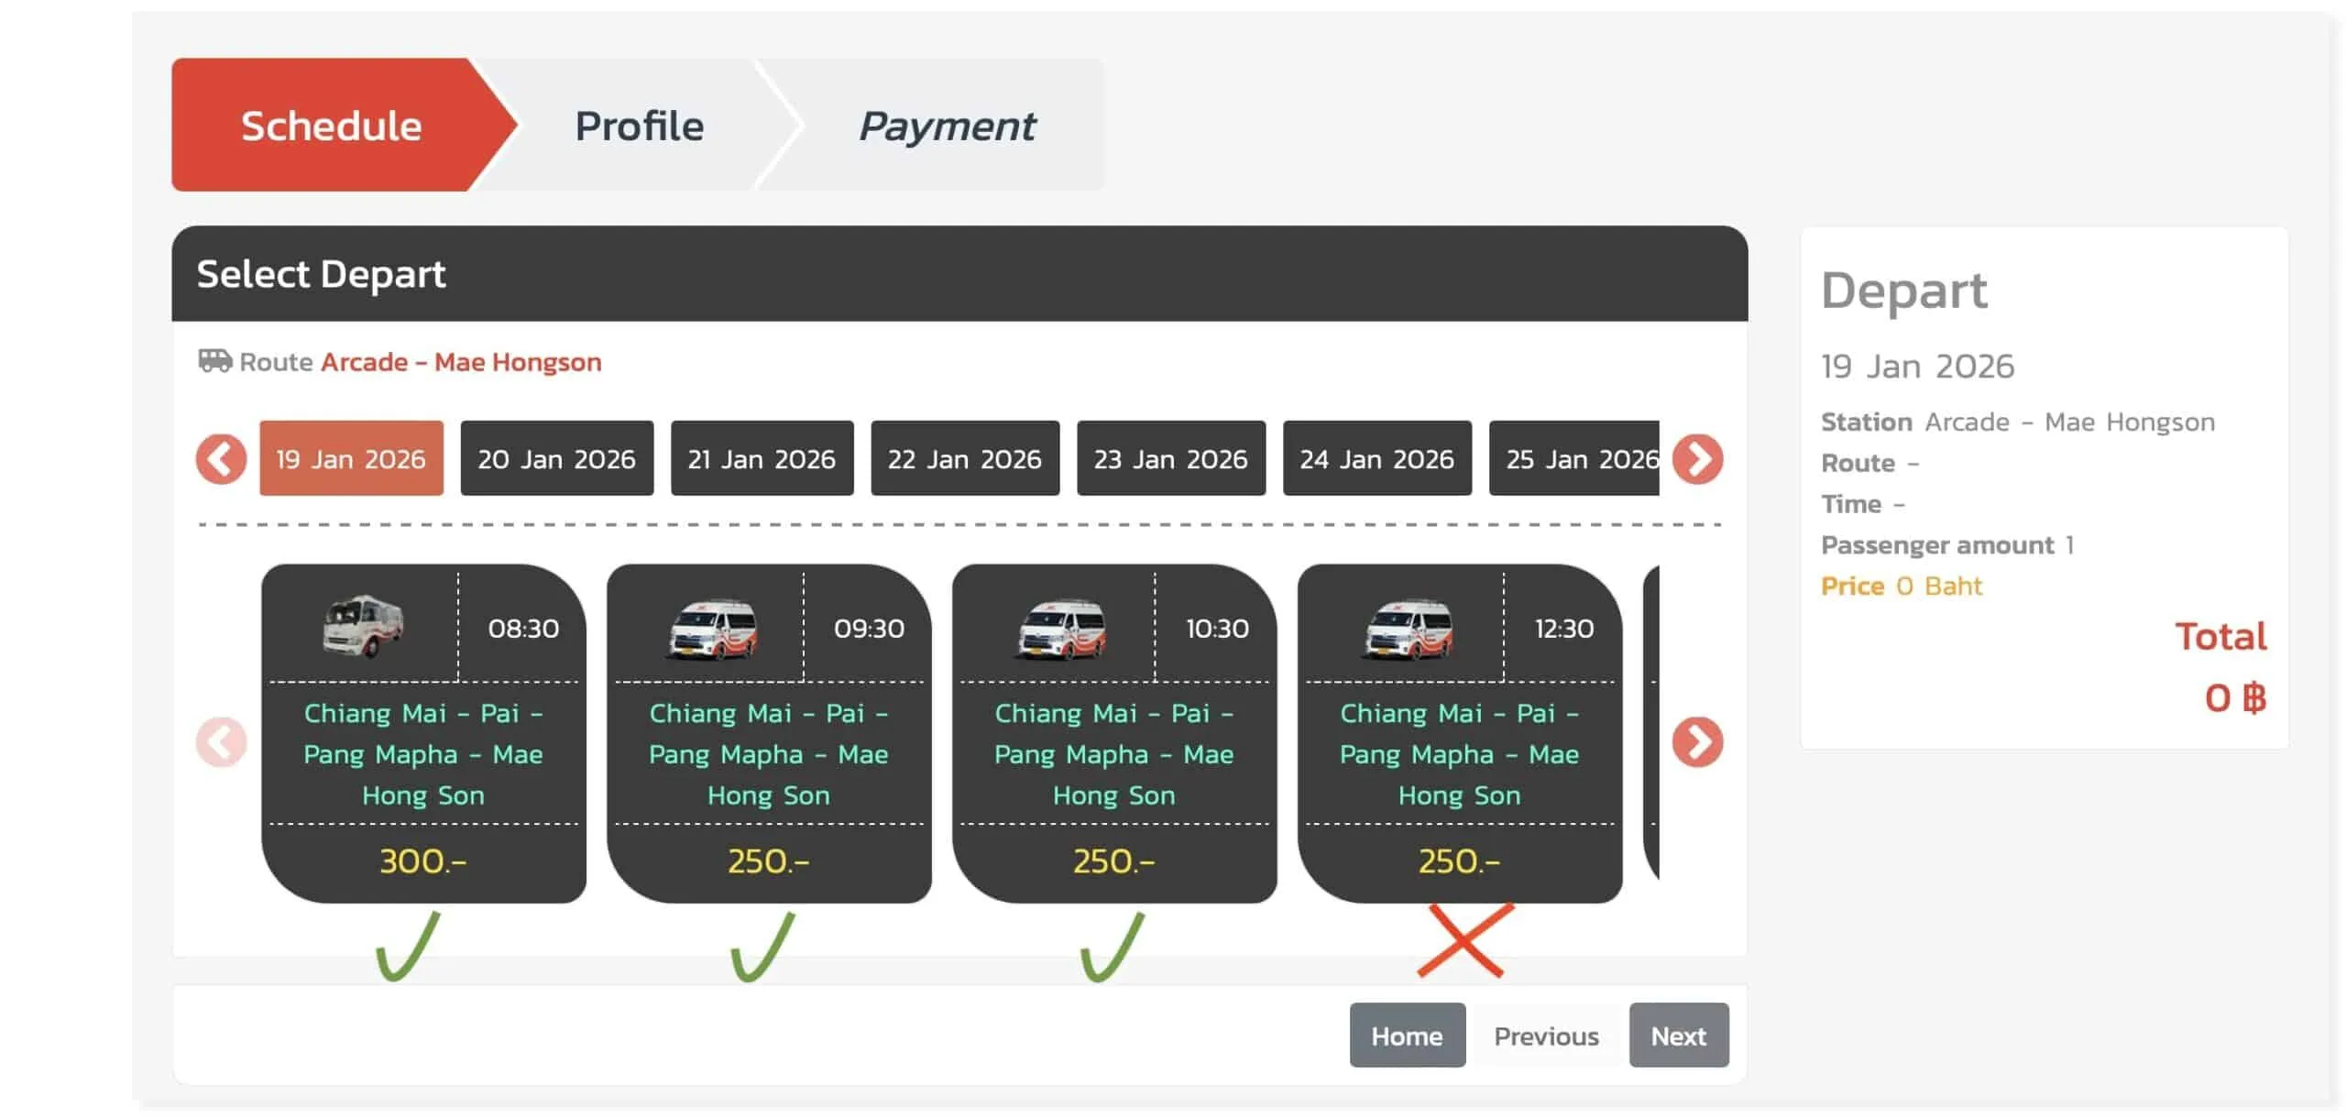Click the next dates arrow icon

1697,459
